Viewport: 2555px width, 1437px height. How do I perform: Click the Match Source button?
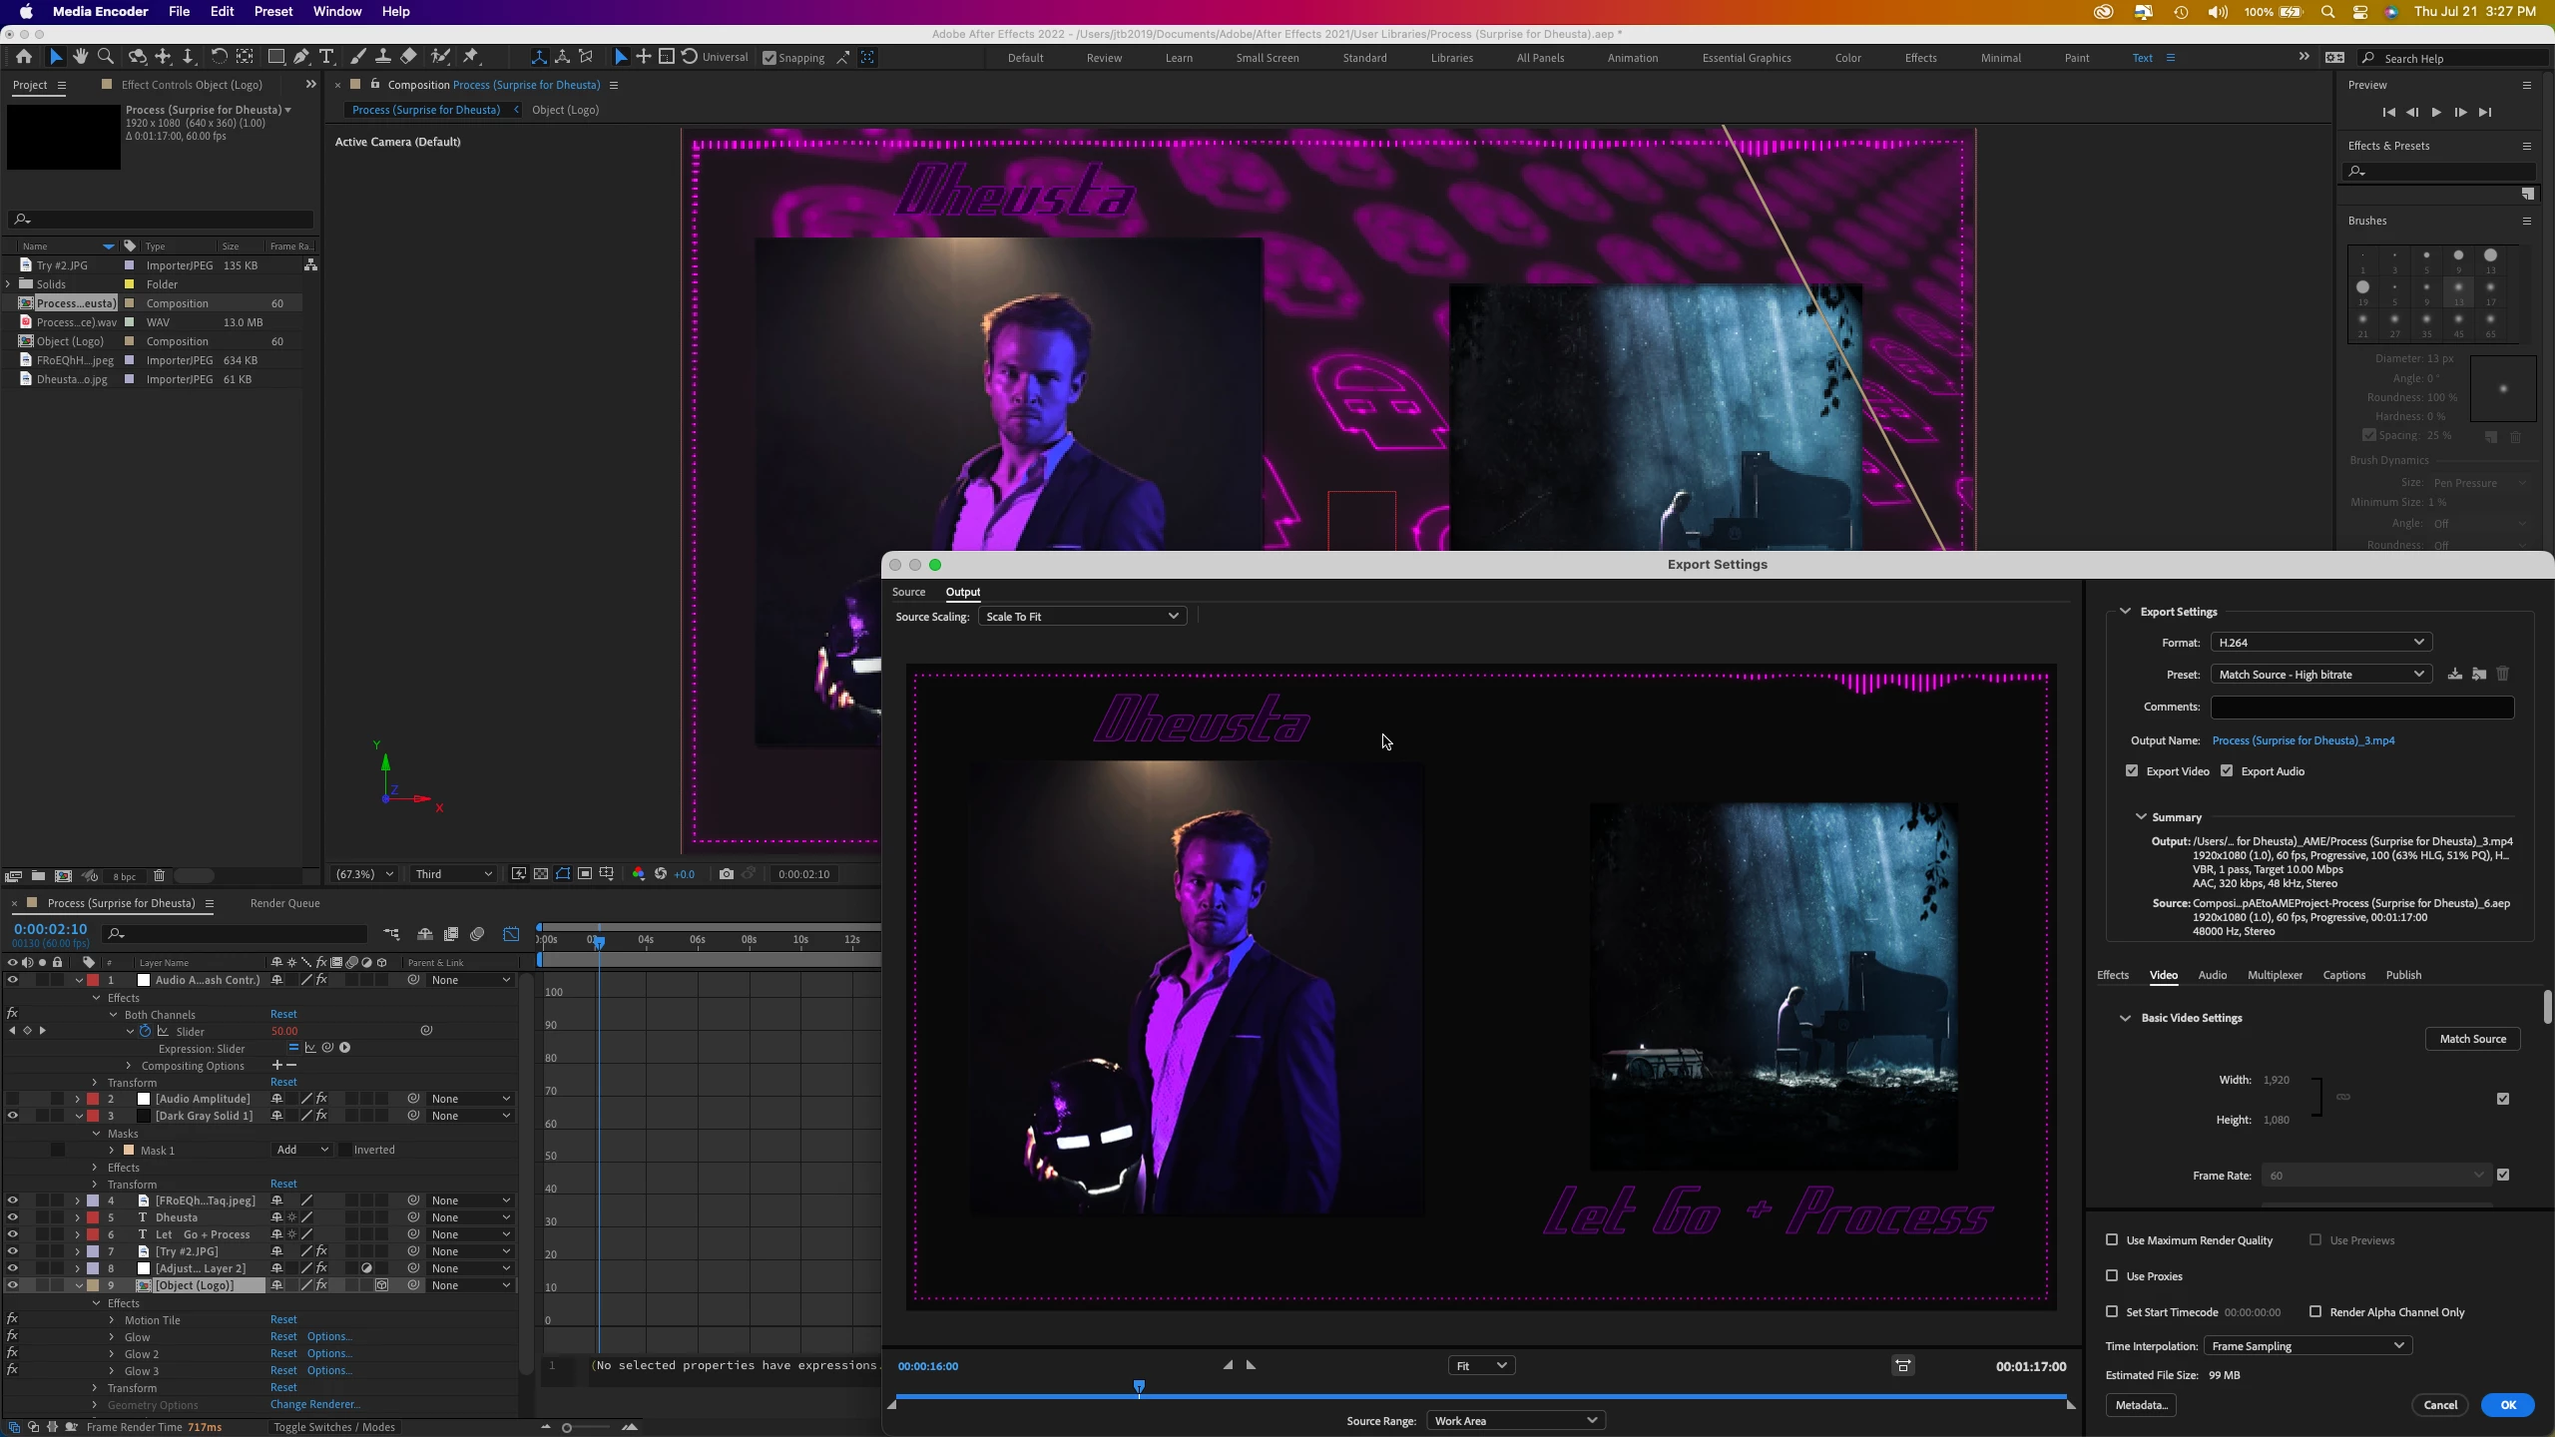tap(2472, 1039)
